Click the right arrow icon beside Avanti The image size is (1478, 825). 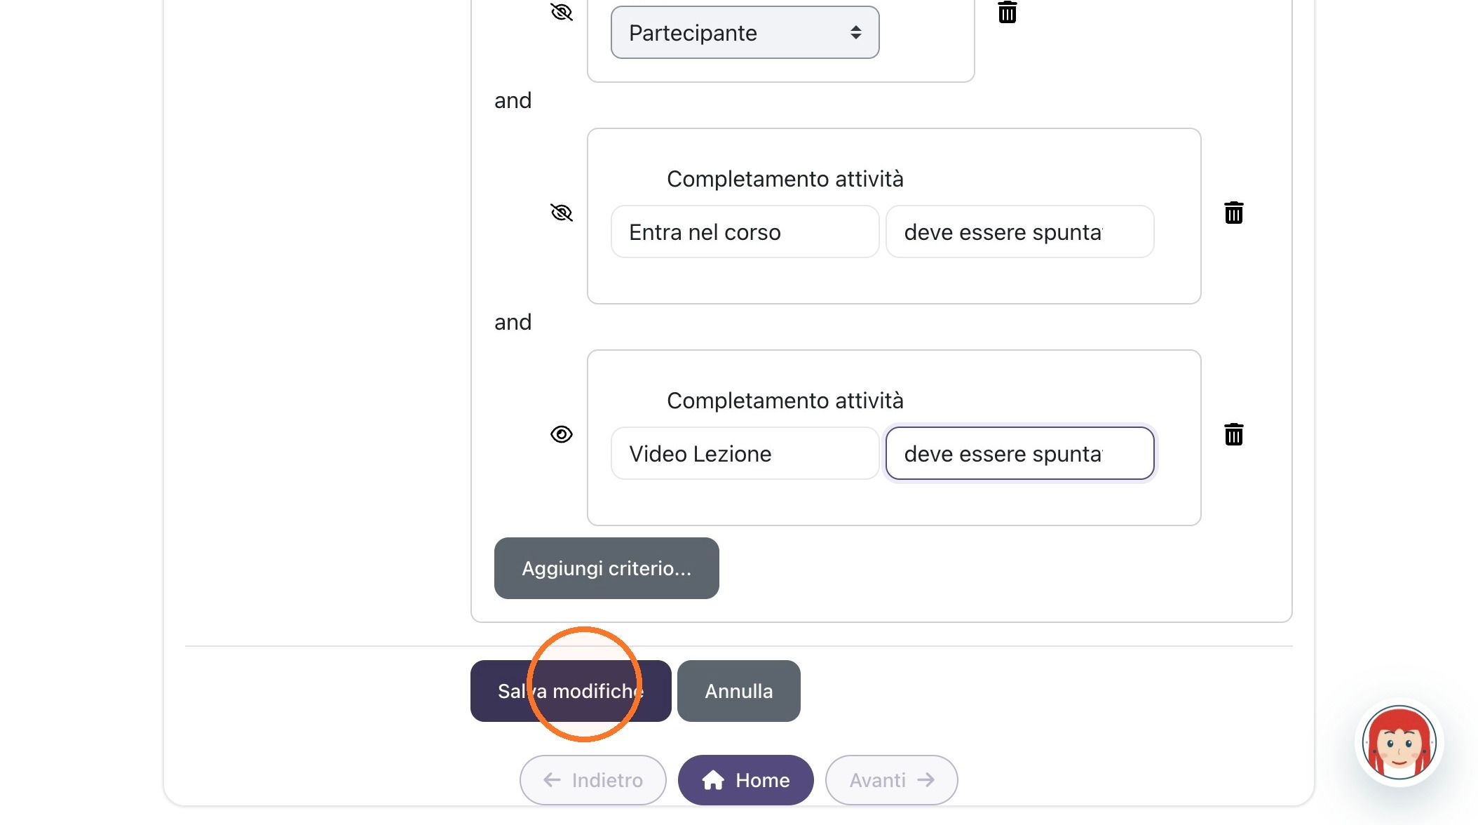[x=926, y=780]
